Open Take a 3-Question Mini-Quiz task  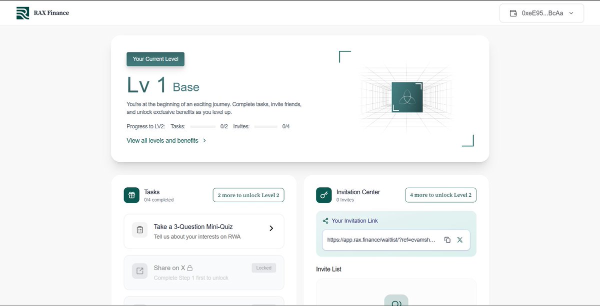pyautogui.click(x=204, y=232)
